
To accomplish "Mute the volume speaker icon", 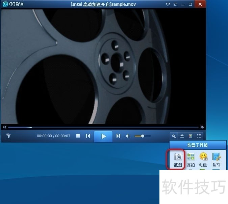I will [x=128, y=136].
